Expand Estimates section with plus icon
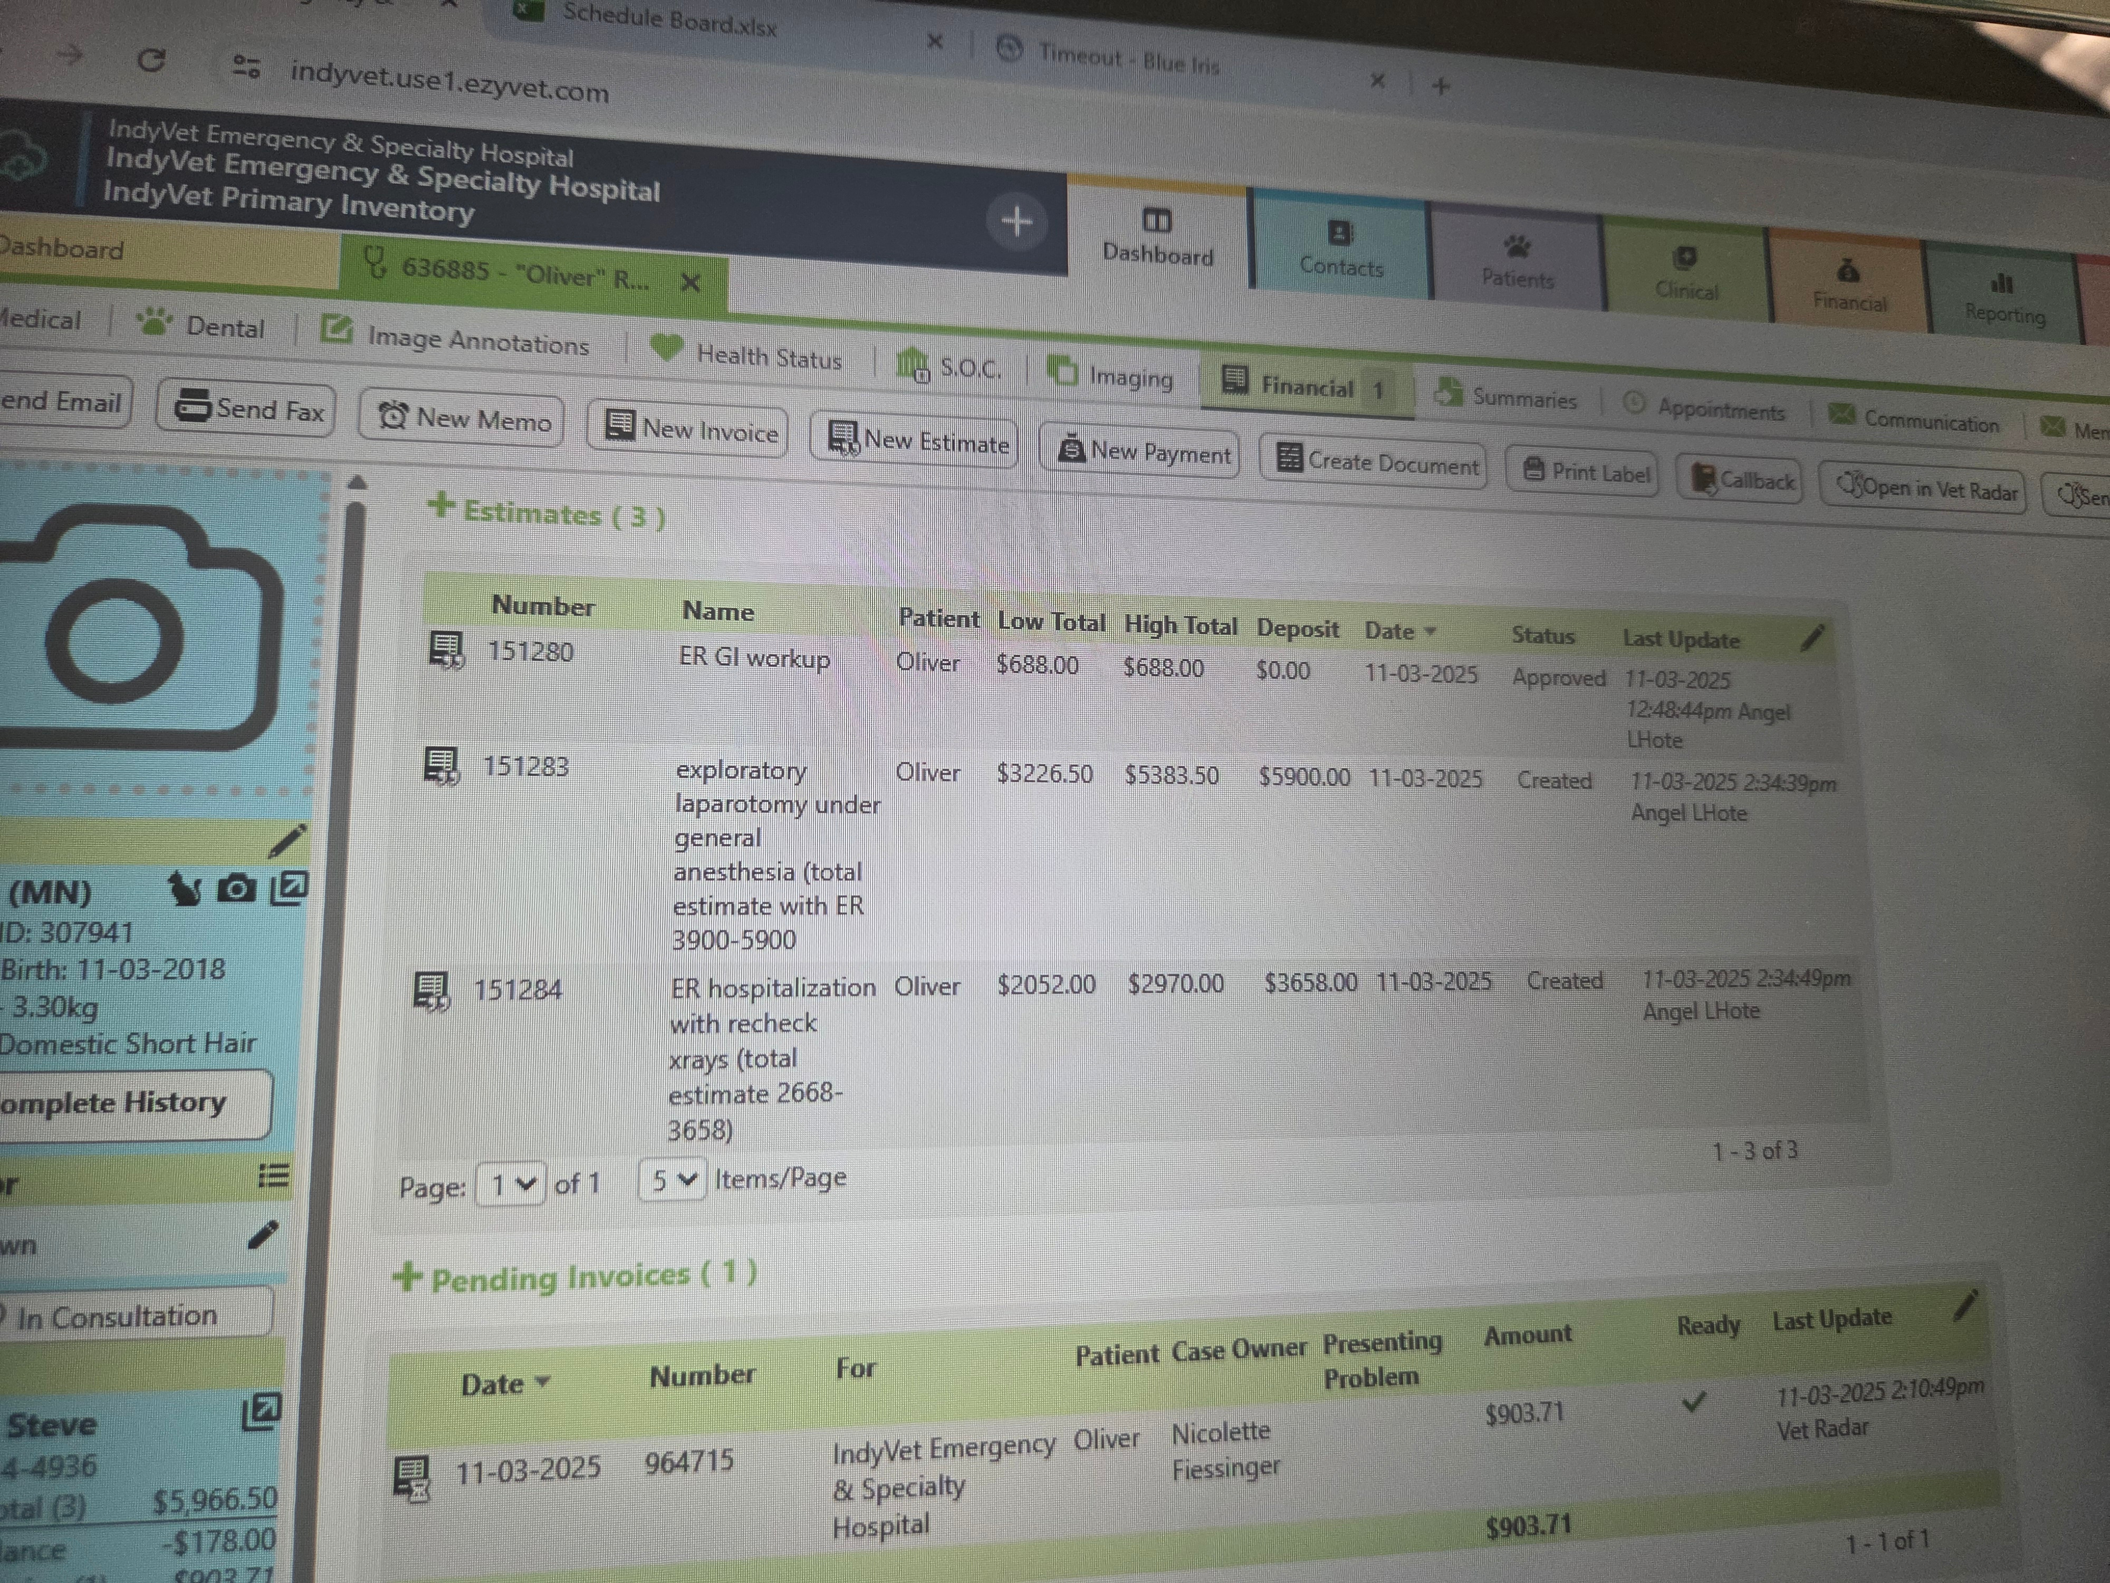This screenshot has width=2110, height=1583. tap(440, 505)
